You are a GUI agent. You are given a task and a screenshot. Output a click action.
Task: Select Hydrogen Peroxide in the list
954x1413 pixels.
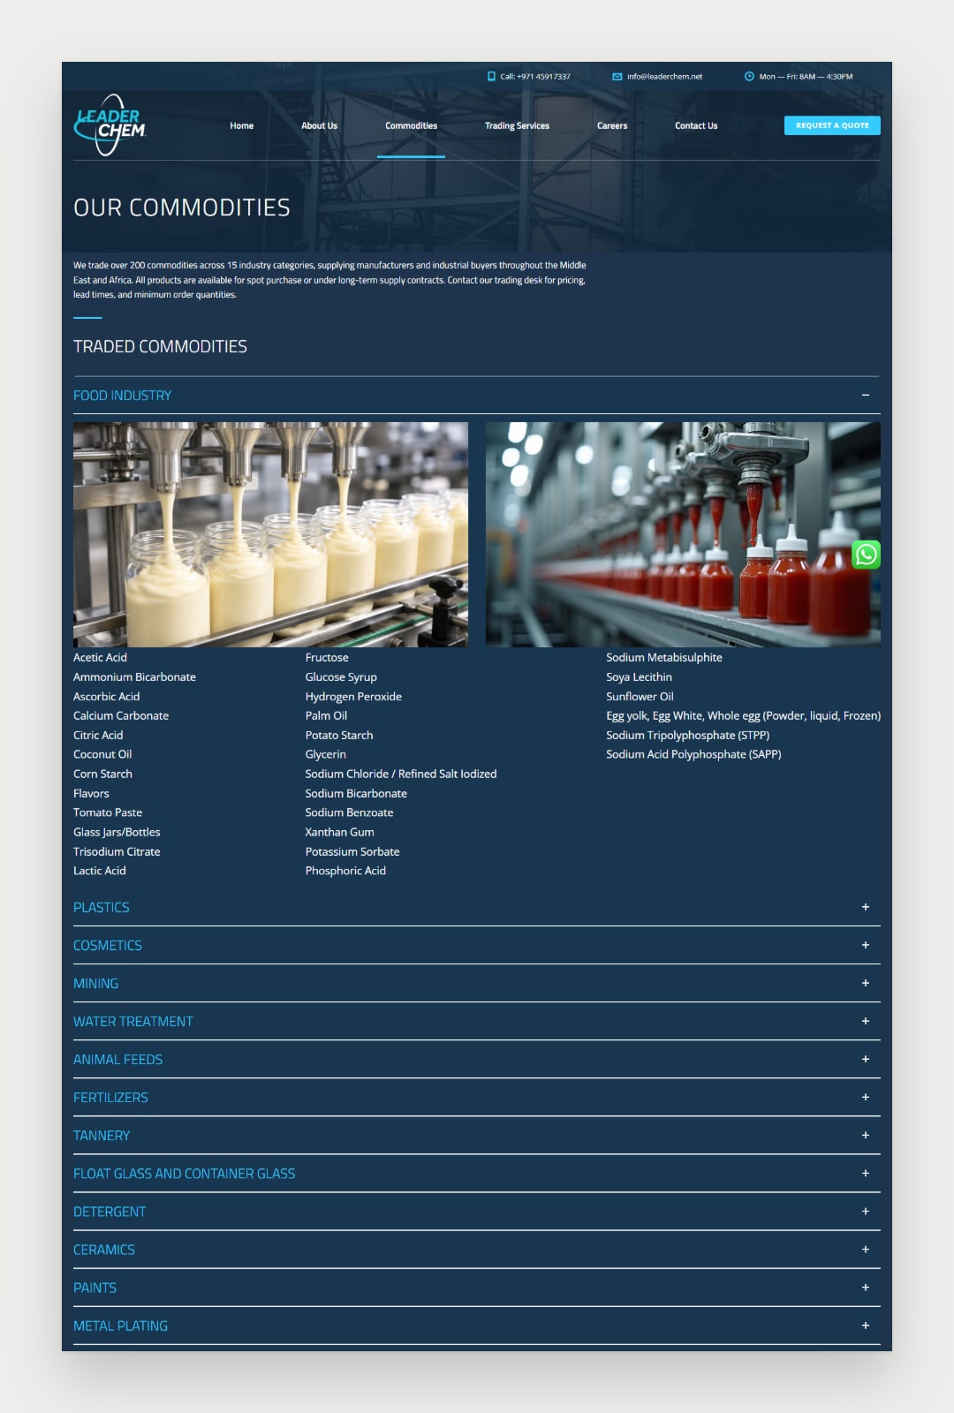click(x=353, y=696)
